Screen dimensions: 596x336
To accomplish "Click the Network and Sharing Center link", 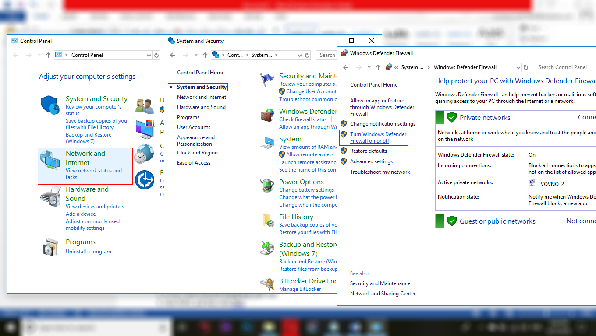I will (x=383, y=294).
